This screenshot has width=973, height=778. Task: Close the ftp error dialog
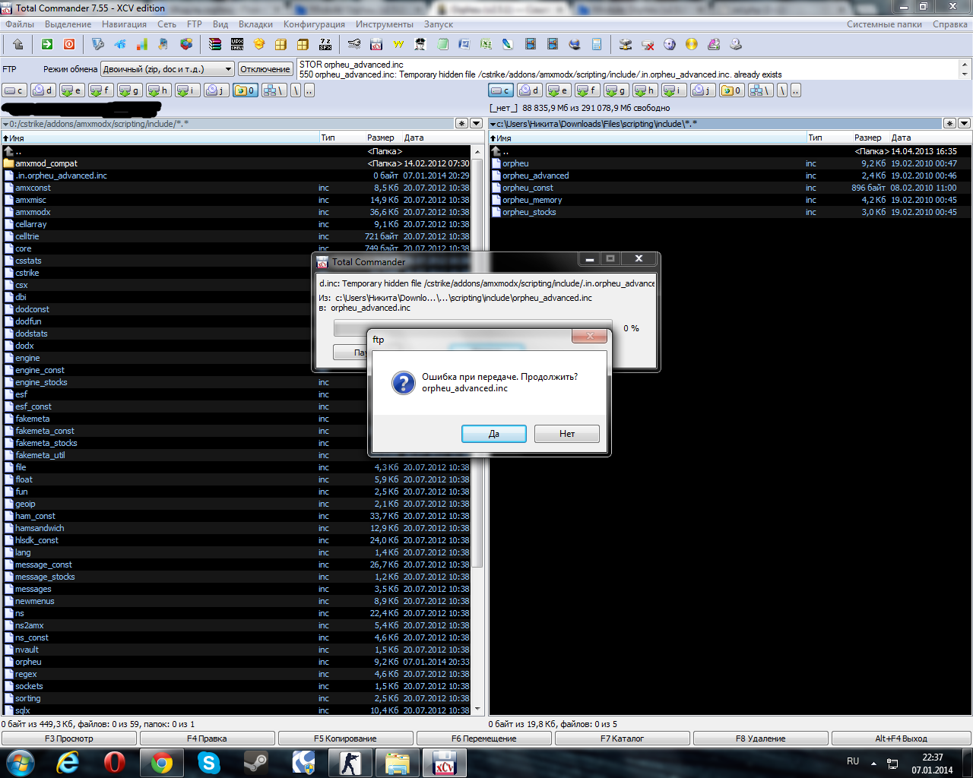[590, 337]
